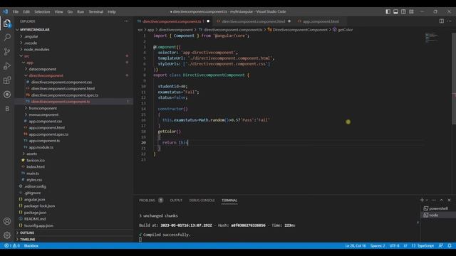Switch to the Terminal panel tab
The width and height of the screenshot is (456, 256).
click(x=229, y=201)
